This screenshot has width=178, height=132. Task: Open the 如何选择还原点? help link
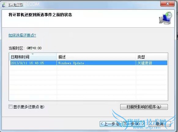(22, 35)
